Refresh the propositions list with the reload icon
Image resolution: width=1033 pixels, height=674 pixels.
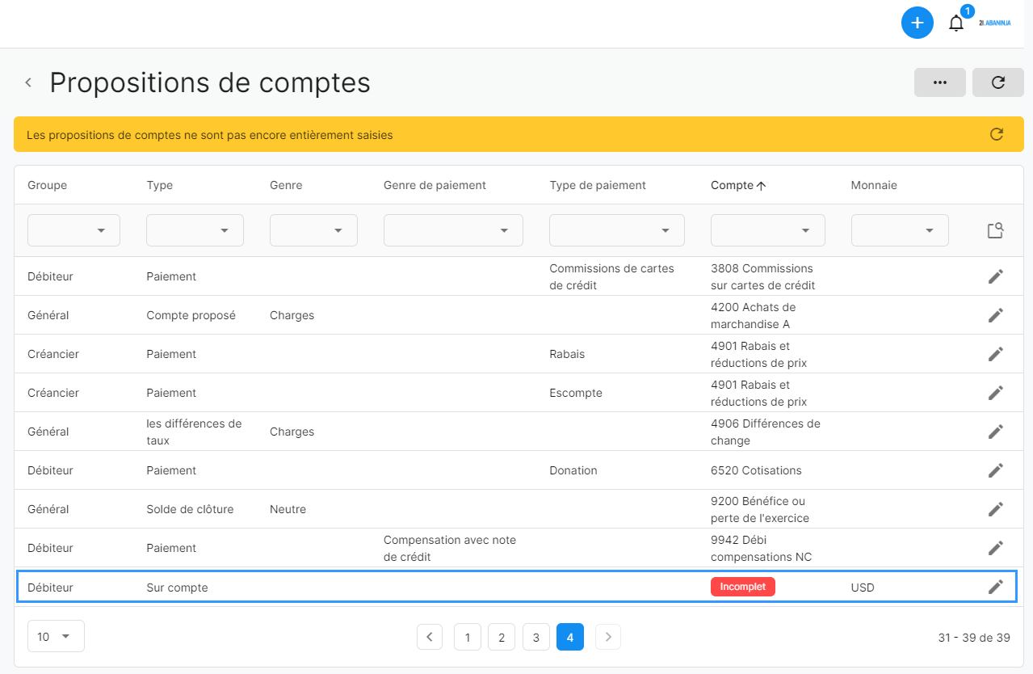(997, 82)
